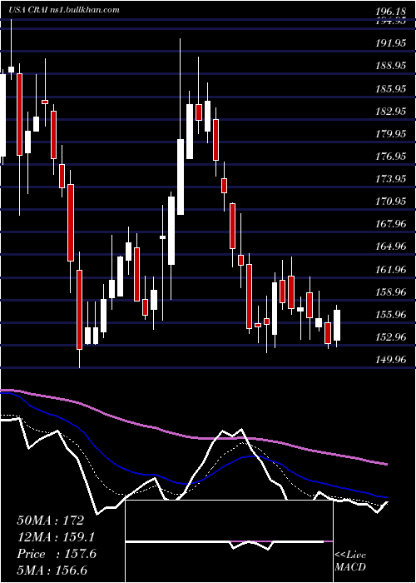This screenshot has height=583, width=416.
Task: Click the 'Price : 157.6' readout
Action: 57,554
